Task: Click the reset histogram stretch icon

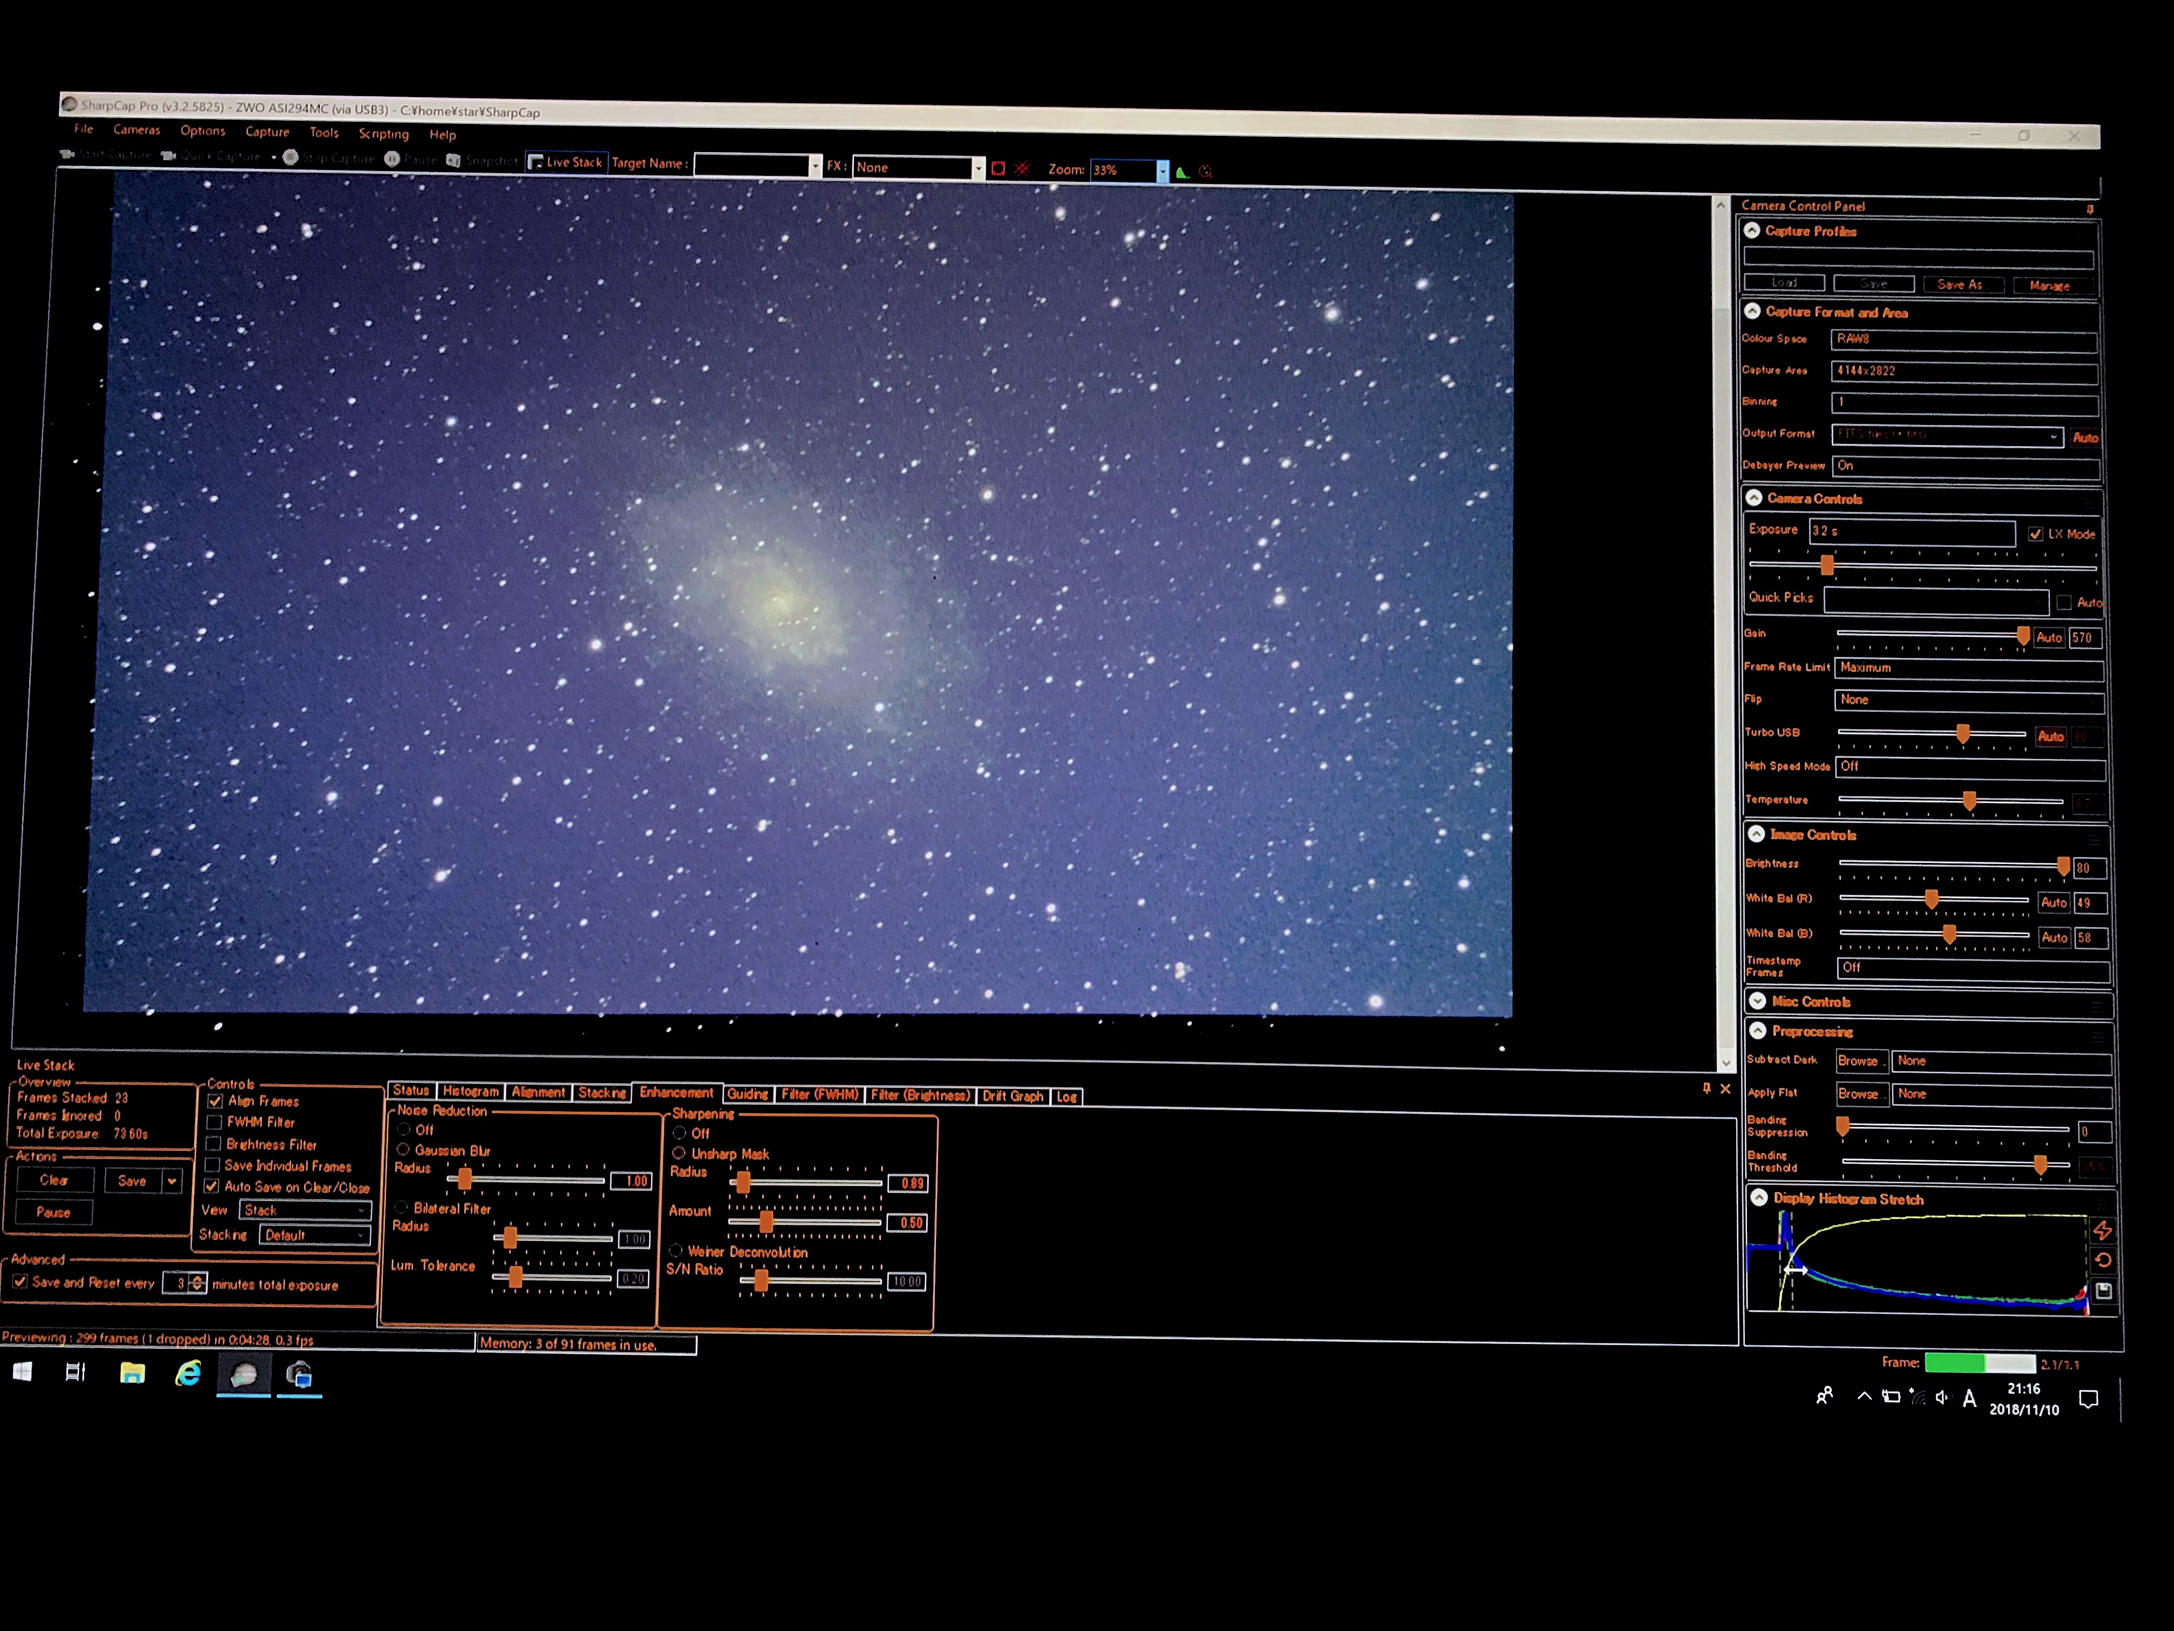Action: [x=2102, y=1259]
